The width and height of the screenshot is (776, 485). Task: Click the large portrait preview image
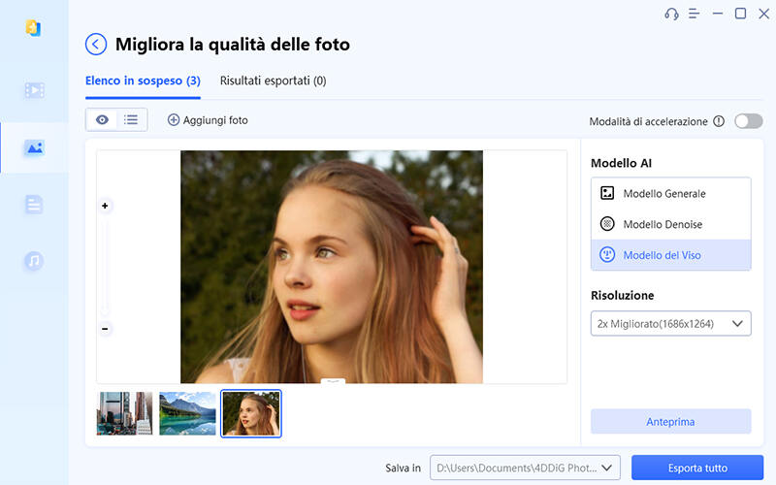tap(332, 267)
